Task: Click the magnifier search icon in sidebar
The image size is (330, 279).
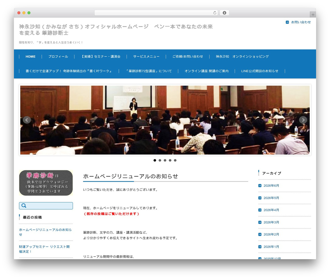Action: [x=24, y=206]
